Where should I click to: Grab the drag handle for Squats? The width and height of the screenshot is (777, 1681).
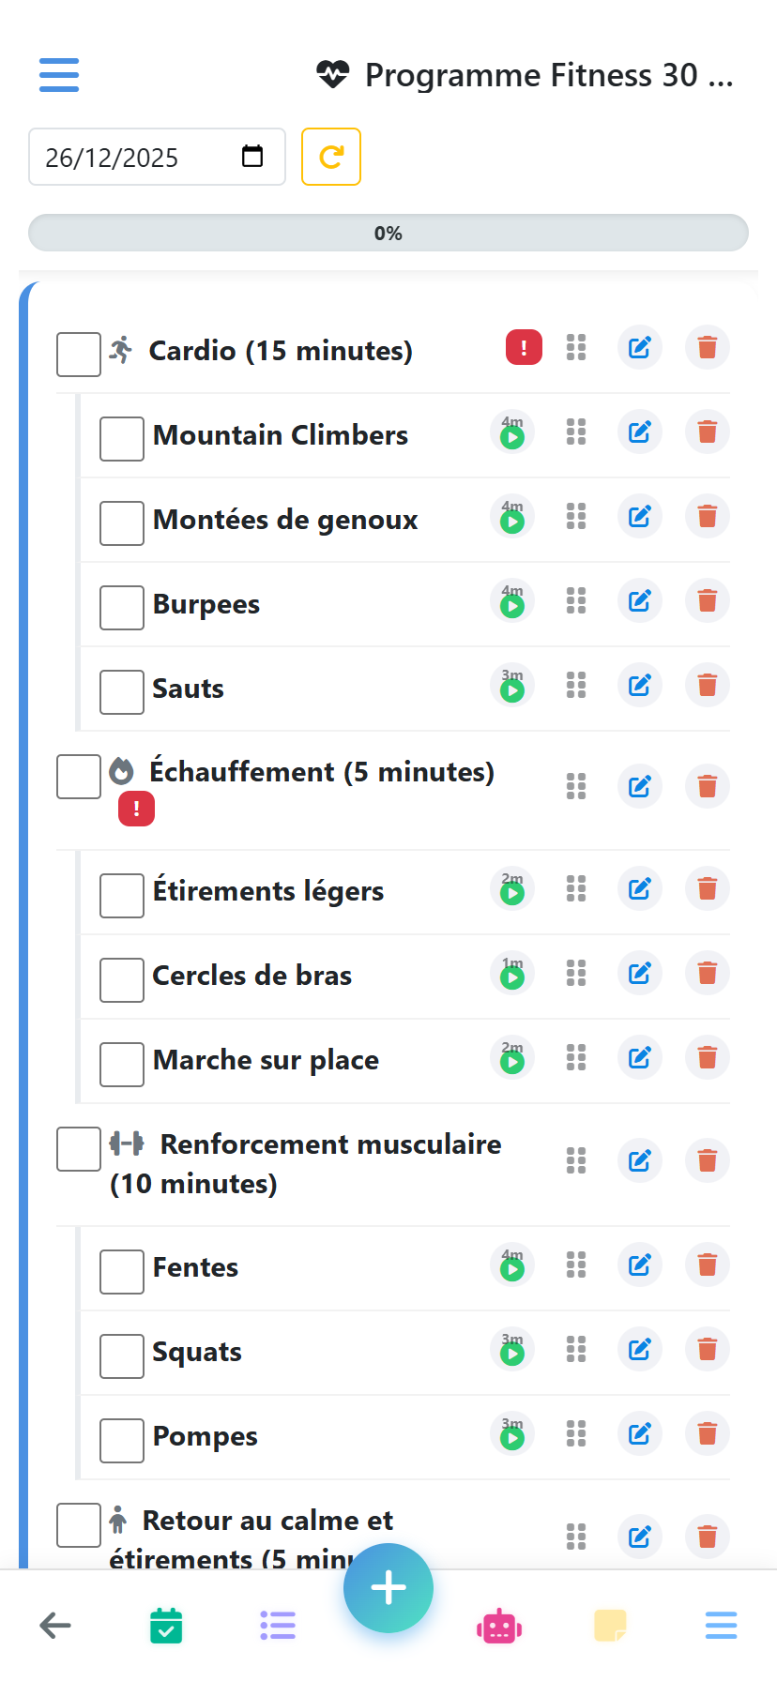[x=576, y=1350]
